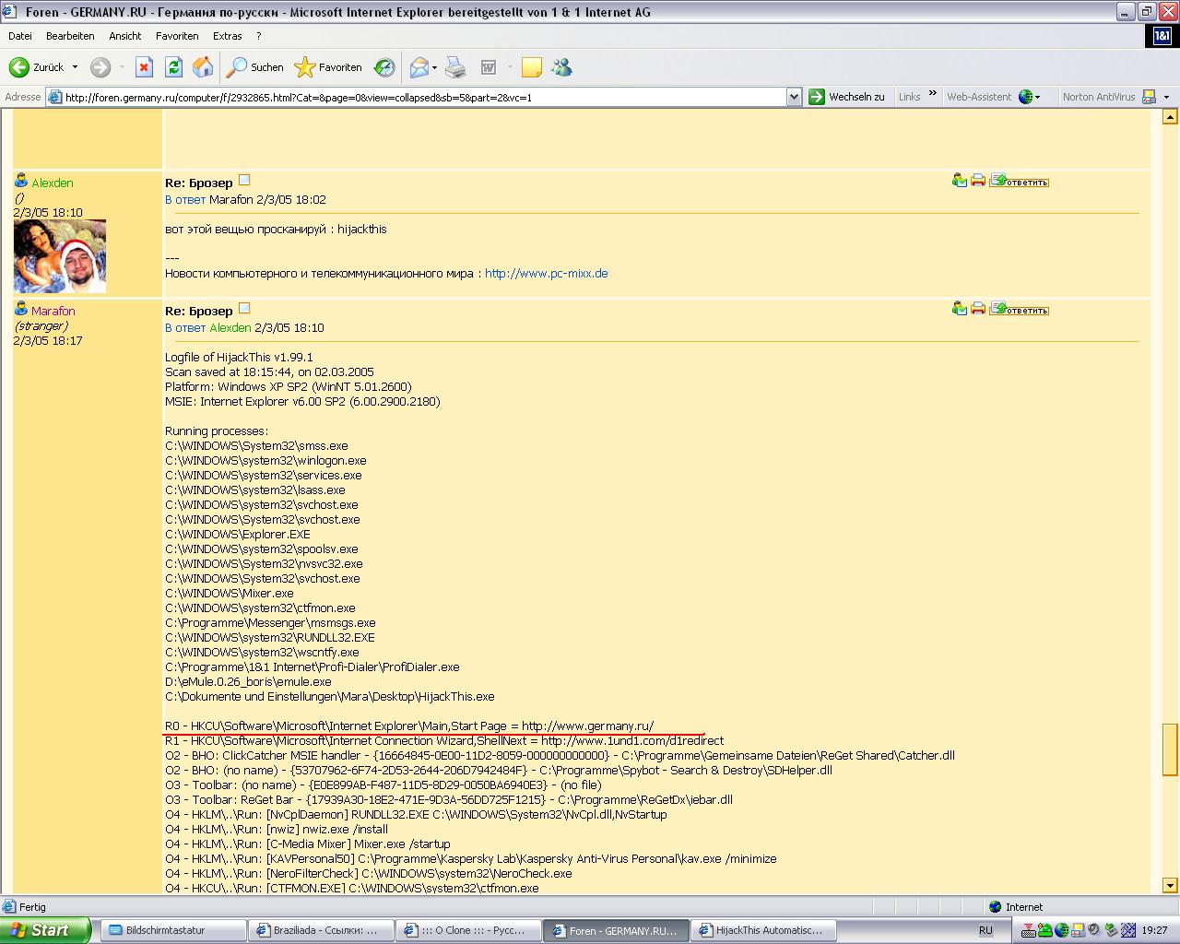Follow the www.pc-mixx.de link

546,274
